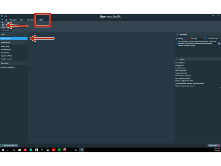Click the EPU icon in the taskbar

(82, 150)
